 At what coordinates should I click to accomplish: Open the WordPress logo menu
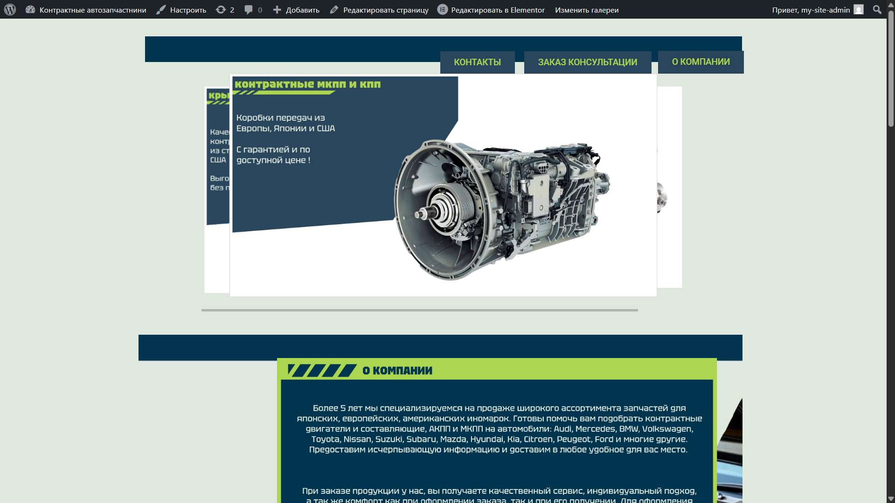click(10, 9)
